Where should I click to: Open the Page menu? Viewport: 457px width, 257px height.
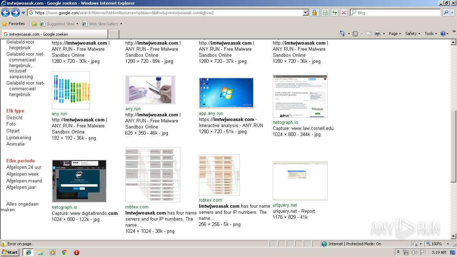tap(395, 34)
